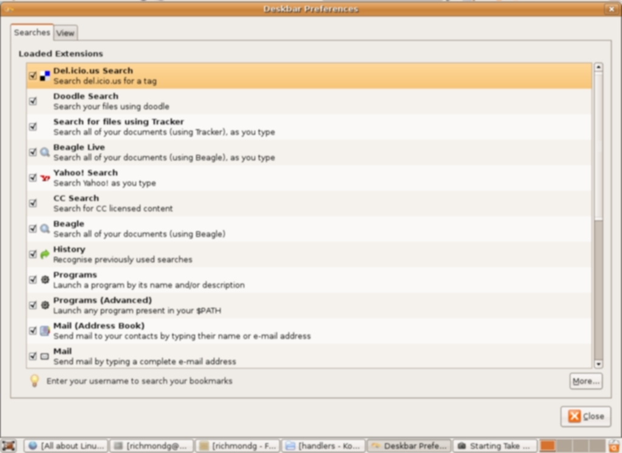
Task: Toggle the CC Search checkbox
Action: coord(33,203)
